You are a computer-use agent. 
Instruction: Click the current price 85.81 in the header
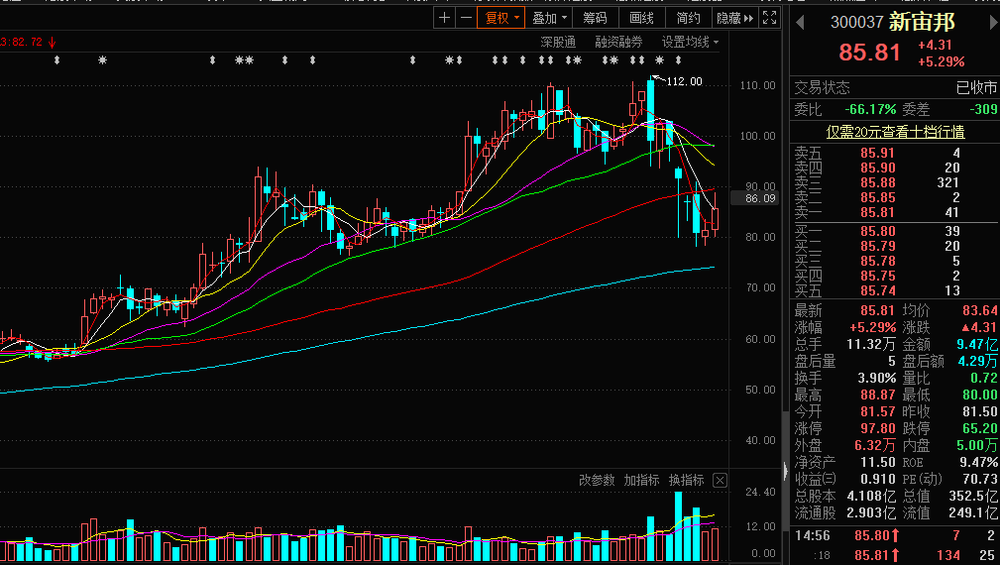point(869,53)
